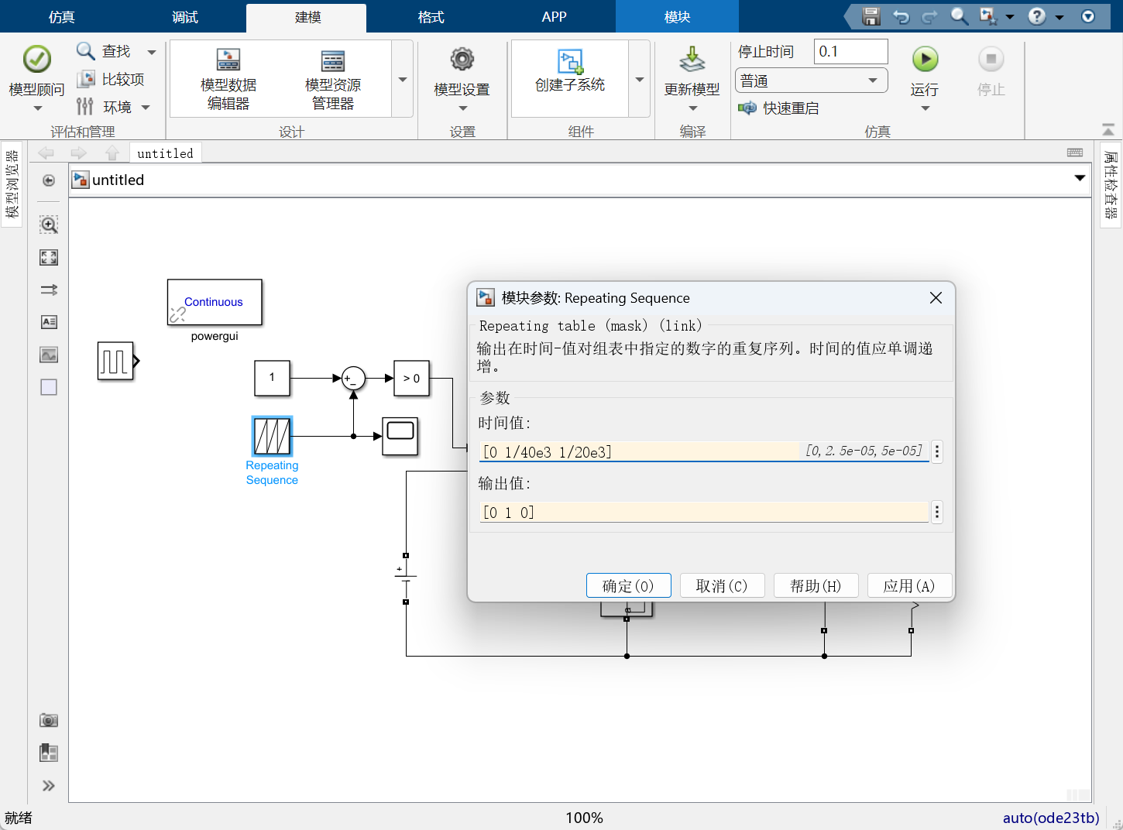Click the search magnifier in top bar
This screenshot has width=1123, height=830.
pyautogui.click(x=959, y=16)
